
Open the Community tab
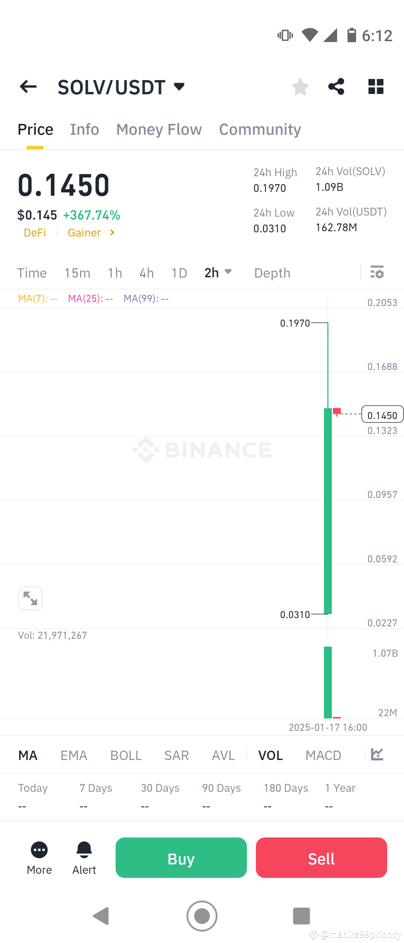[x=260, y=129]
